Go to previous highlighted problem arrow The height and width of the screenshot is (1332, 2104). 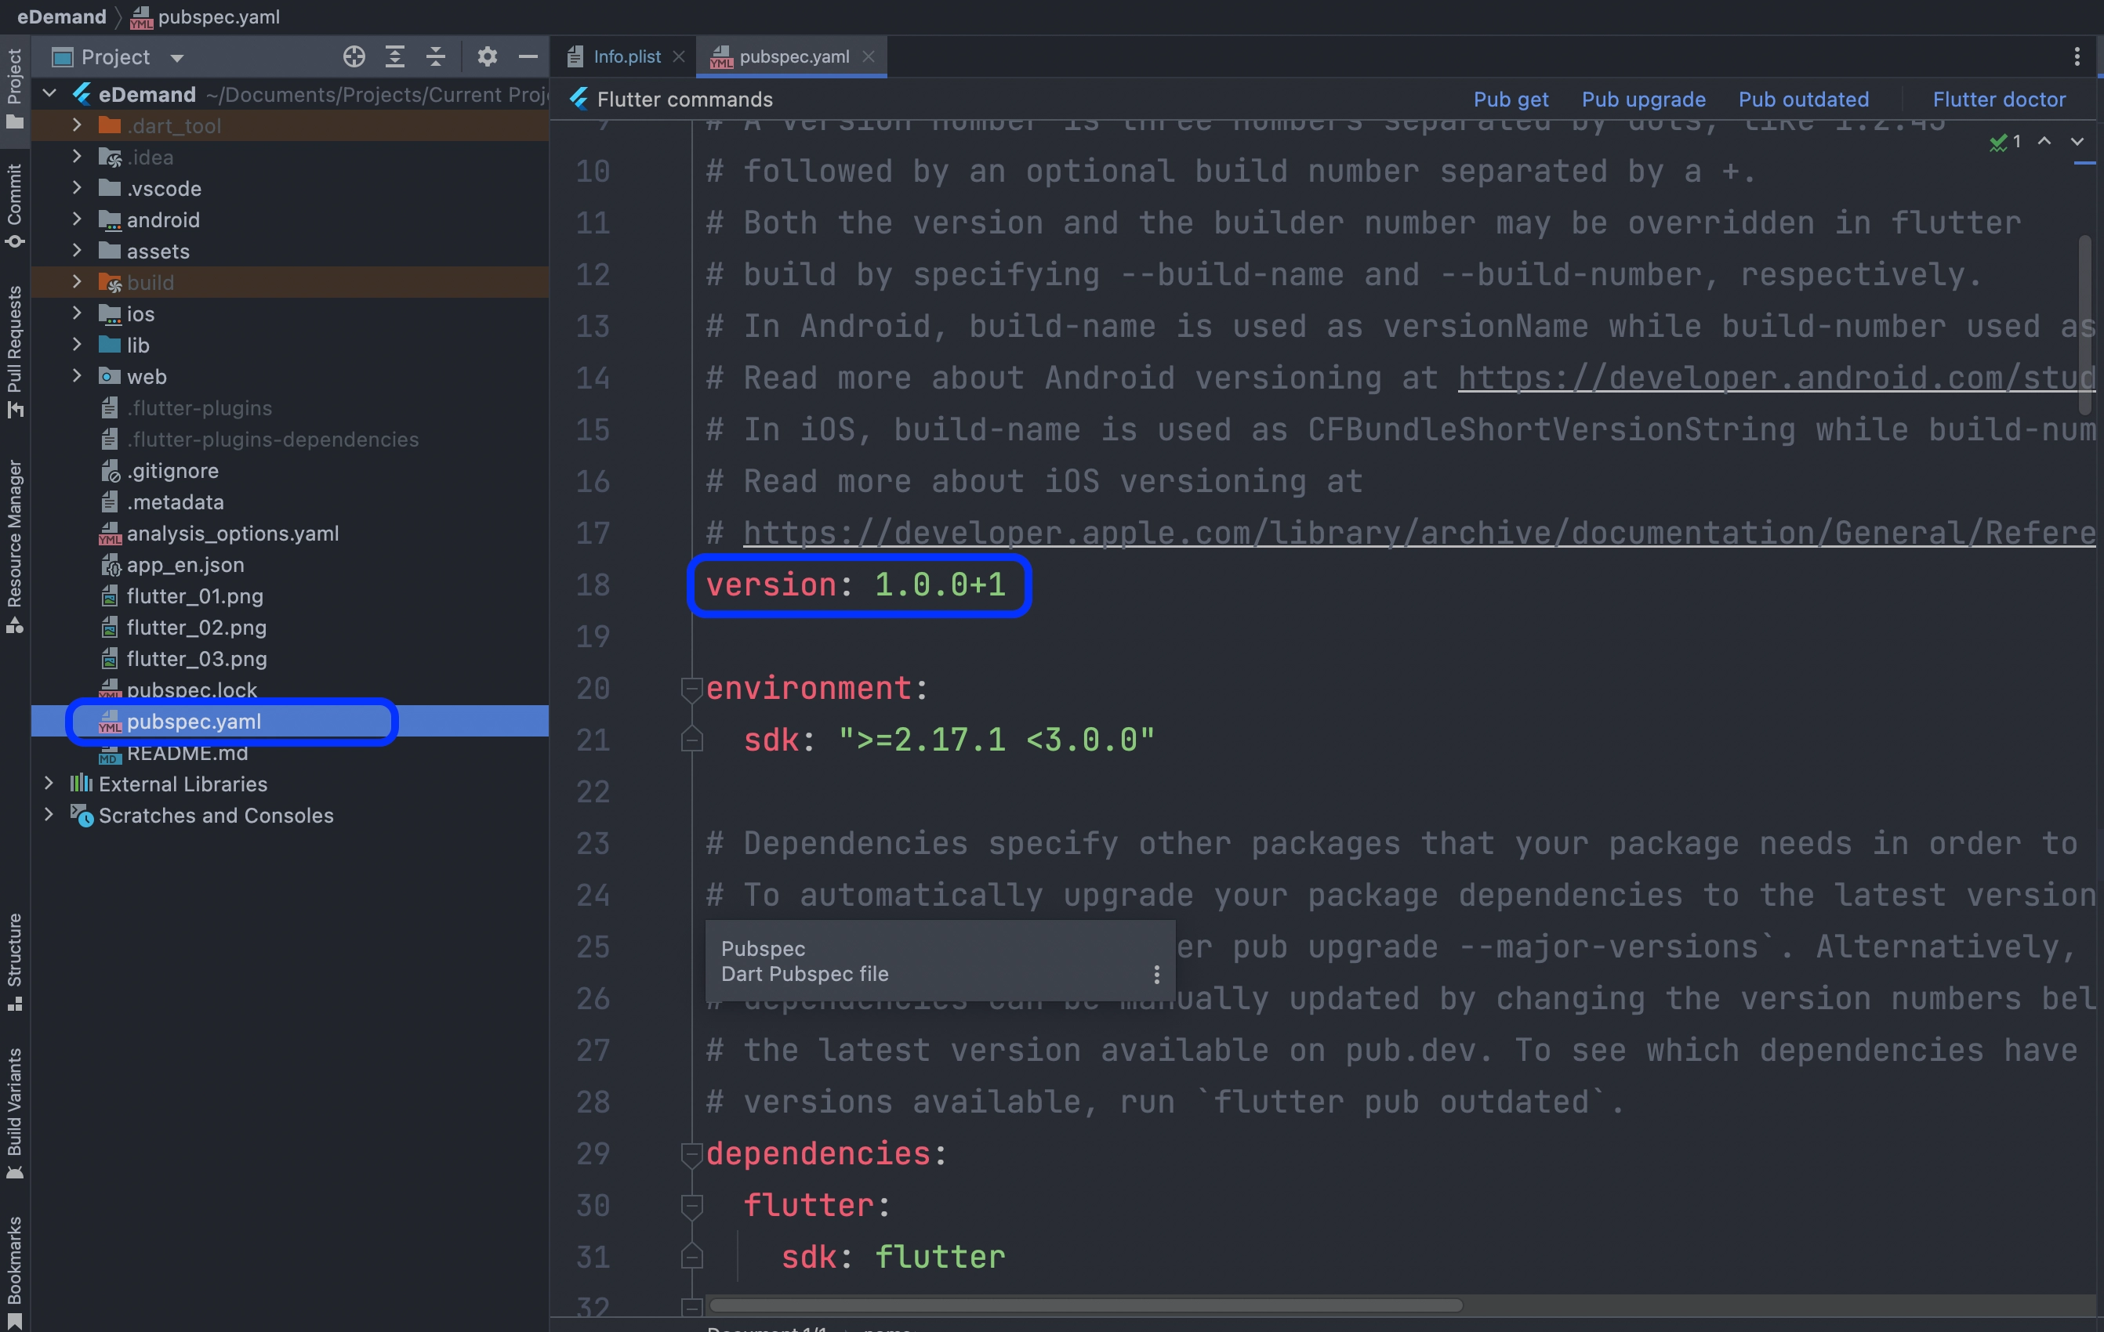2044,140
